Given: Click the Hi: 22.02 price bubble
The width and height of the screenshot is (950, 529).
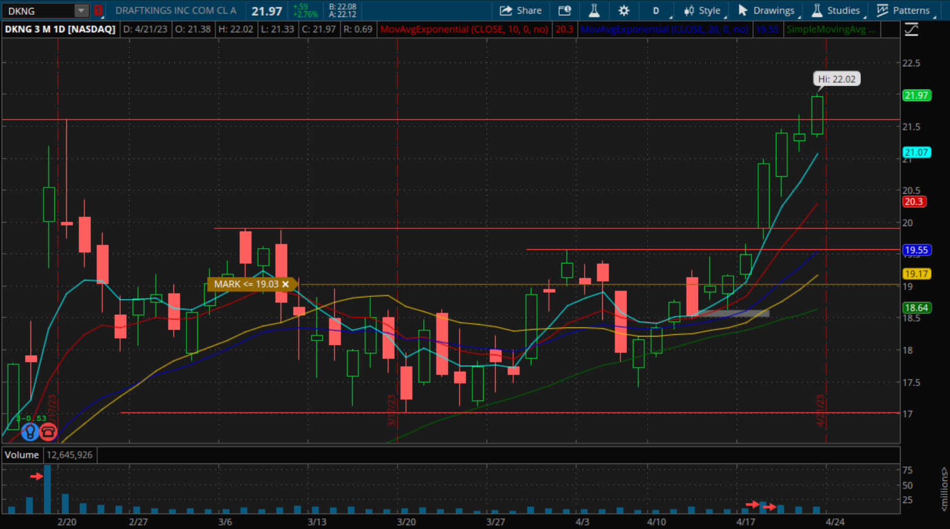Looking at the screenshot, I should pyautogui.click(x=837, y=79).
